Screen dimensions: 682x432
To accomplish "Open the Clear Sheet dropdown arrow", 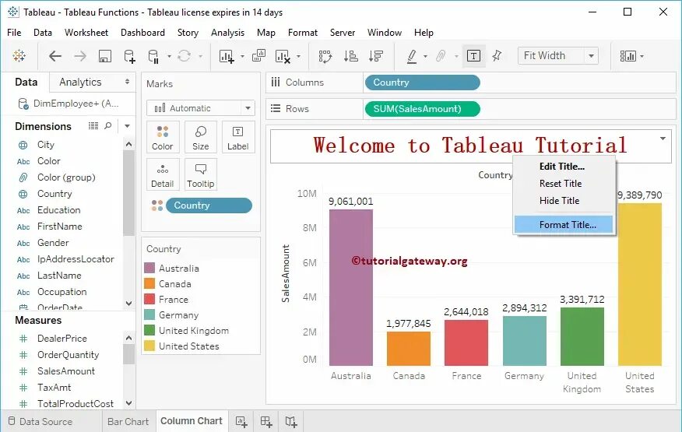I will point(298,56).
